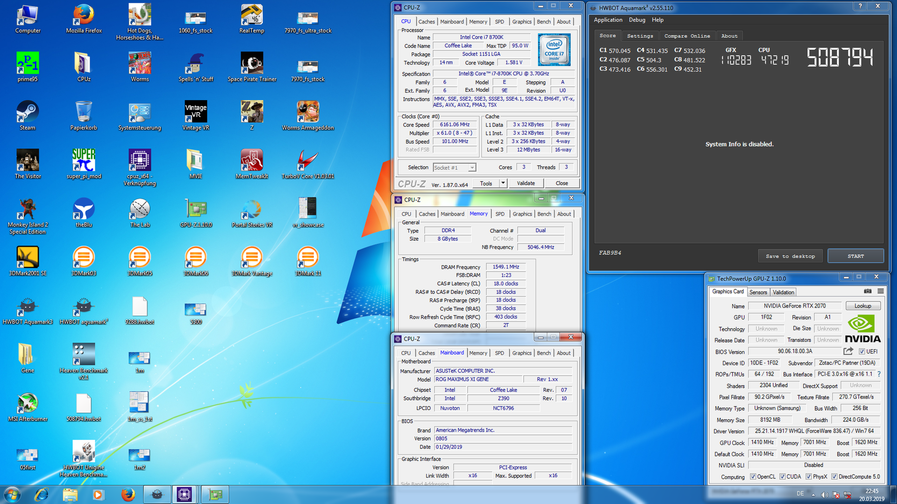
Task: Open the 3DMark Vantage desktop shortcut
Action: (x=252, y=261)
